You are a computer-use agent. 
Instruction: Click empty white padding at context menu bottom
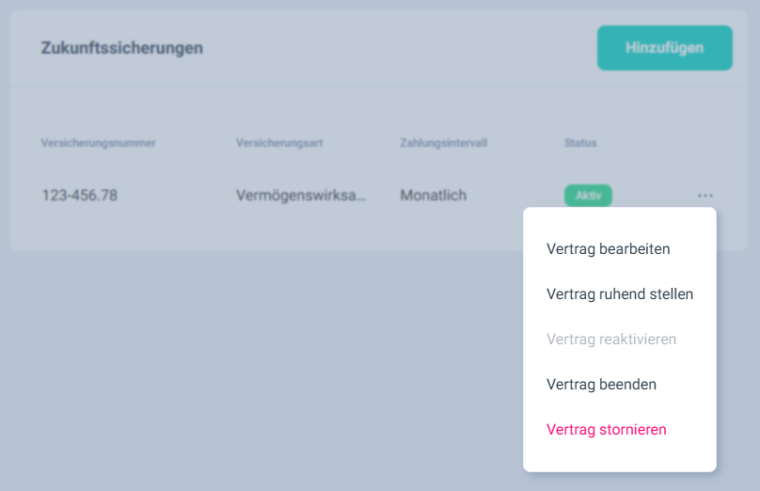(x=619, y=460)
